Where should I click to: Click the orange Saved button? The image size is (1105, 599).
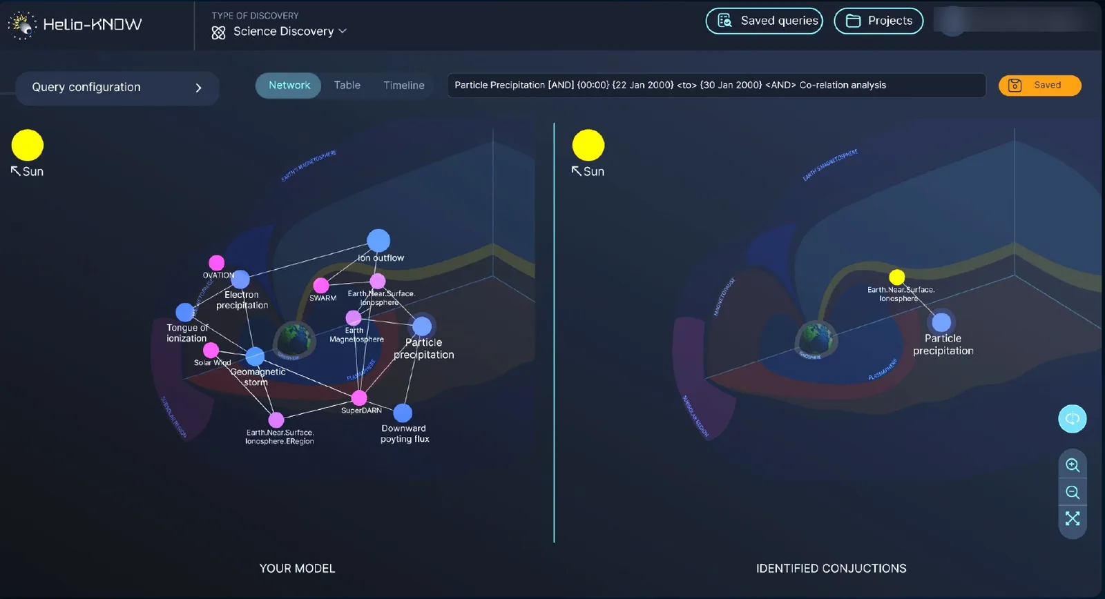pos(1039,86)
